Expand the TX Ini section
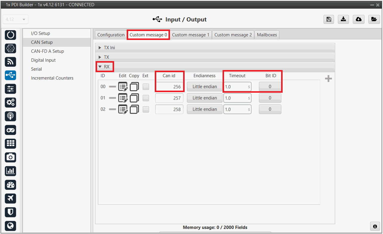Image resolution: width=383 pixels, height=234 pixels. click(x=109, y=48)
